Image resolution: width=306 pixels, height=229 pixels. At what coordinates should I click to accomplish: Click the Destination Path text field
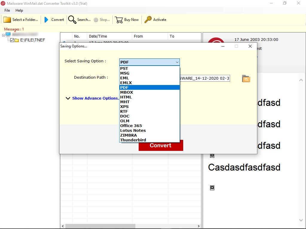(x=204, y=78)
